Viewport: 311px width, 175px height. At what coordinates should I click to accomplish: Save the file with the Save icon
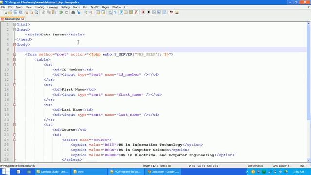pyautogui.click(x=16, y=12)
